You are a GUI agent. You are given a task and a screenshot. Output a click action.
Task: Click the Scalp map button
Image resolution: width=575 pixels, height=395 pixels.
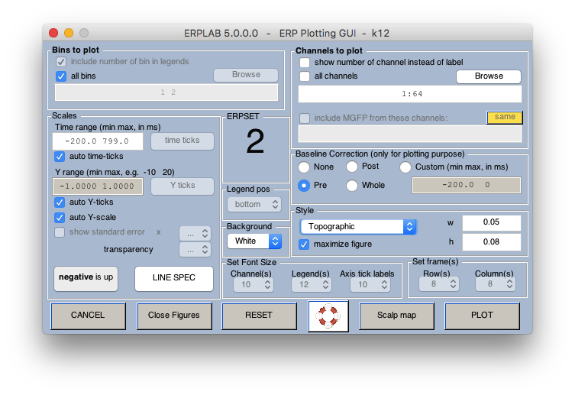[x=397, y=316]
